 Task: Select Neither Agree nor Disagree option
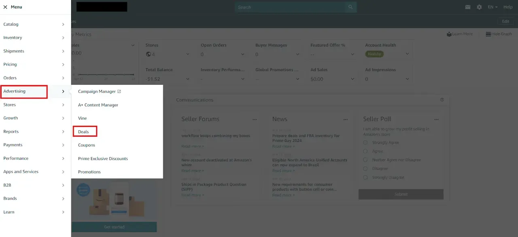[365, 160]
